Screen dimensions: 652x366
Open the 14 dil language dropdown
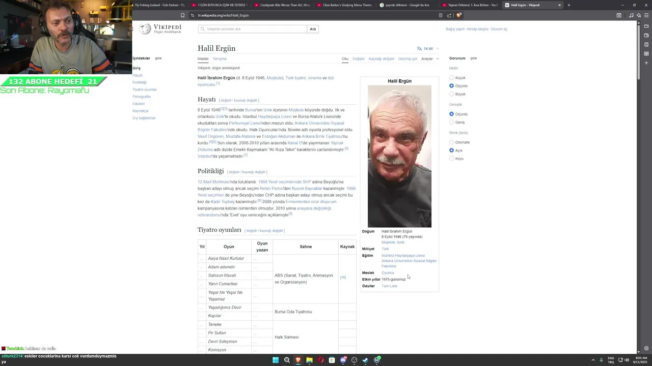pyautogui.click(x=427, y=49)
